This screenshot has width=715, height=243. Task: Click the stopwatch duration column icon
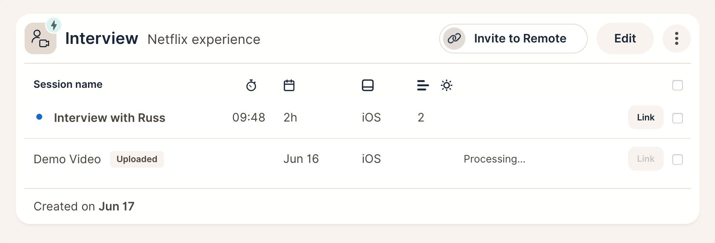pyautogui.click(x=251, y=85)
